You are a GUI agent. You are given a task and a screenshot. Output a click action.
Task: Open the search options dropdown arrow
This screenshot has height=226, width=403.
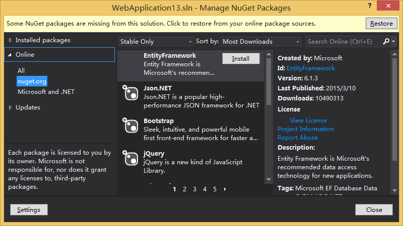tap(393, 41)
